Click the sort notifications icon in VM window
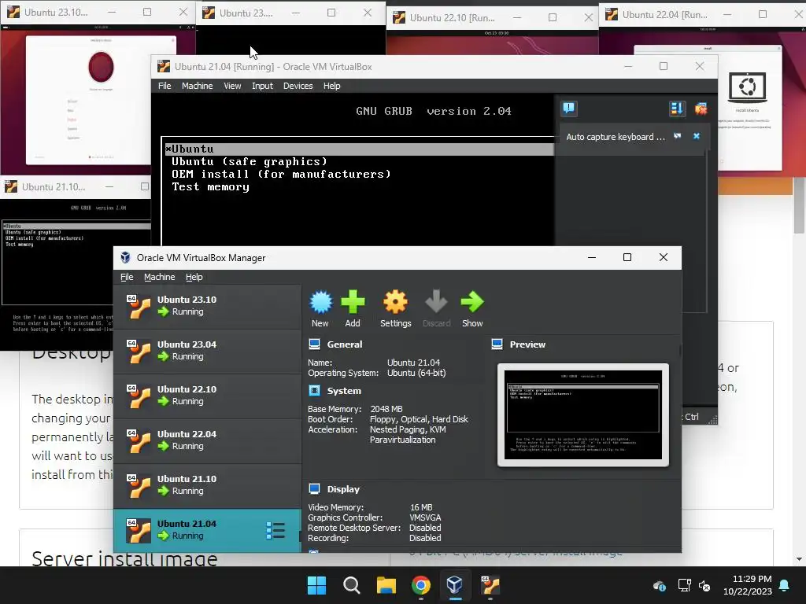The height and width of the screenshot is (604, 806). [x=677, y=109]
